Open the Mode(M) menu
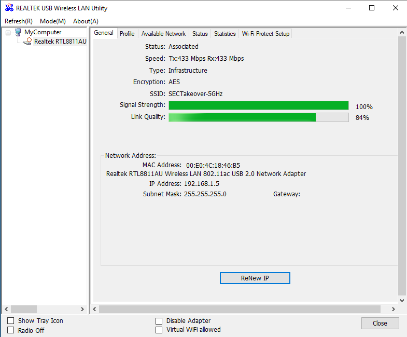This screenshot has height=337, width=407. [x=53, y=21]
